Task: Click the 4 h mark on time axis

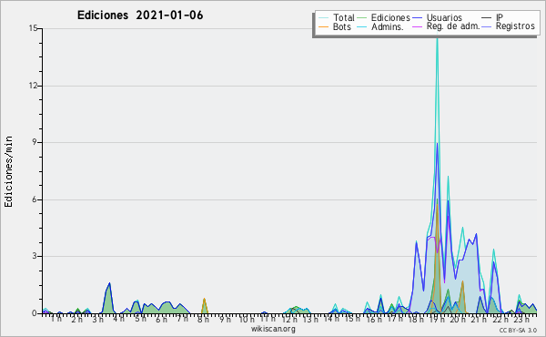Action: [118, 319]
